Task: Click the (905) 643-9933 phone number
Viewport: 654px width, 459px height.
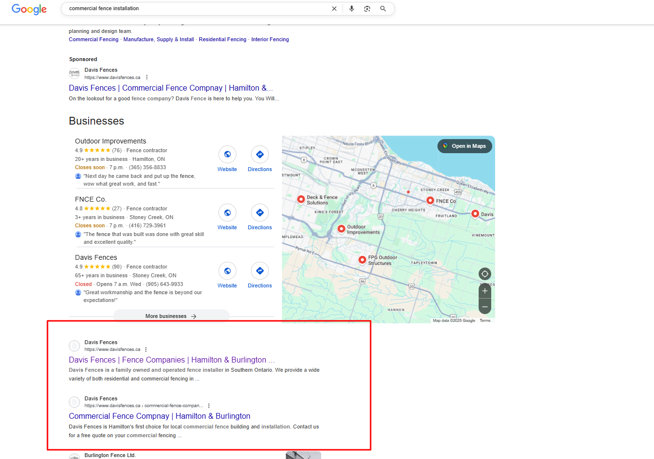Action: point(165,285)
